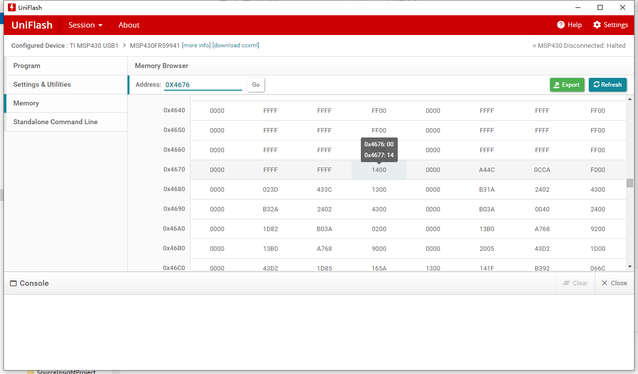Viewport: 638px width, 374px height.
Task: Open the About page
Action: click(x=129, y=25)
